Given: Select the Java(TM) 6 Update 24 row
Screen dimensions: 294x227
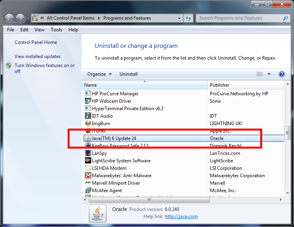Looking at the screenshot, I should (x=184, y=138).
